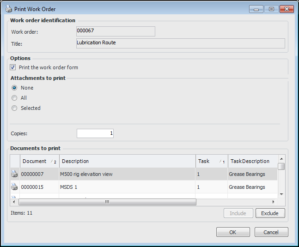Close the Print Work Order dialog
Viewport: 299px width, 247px height.
pyautogui.click(x=287, y=9)
